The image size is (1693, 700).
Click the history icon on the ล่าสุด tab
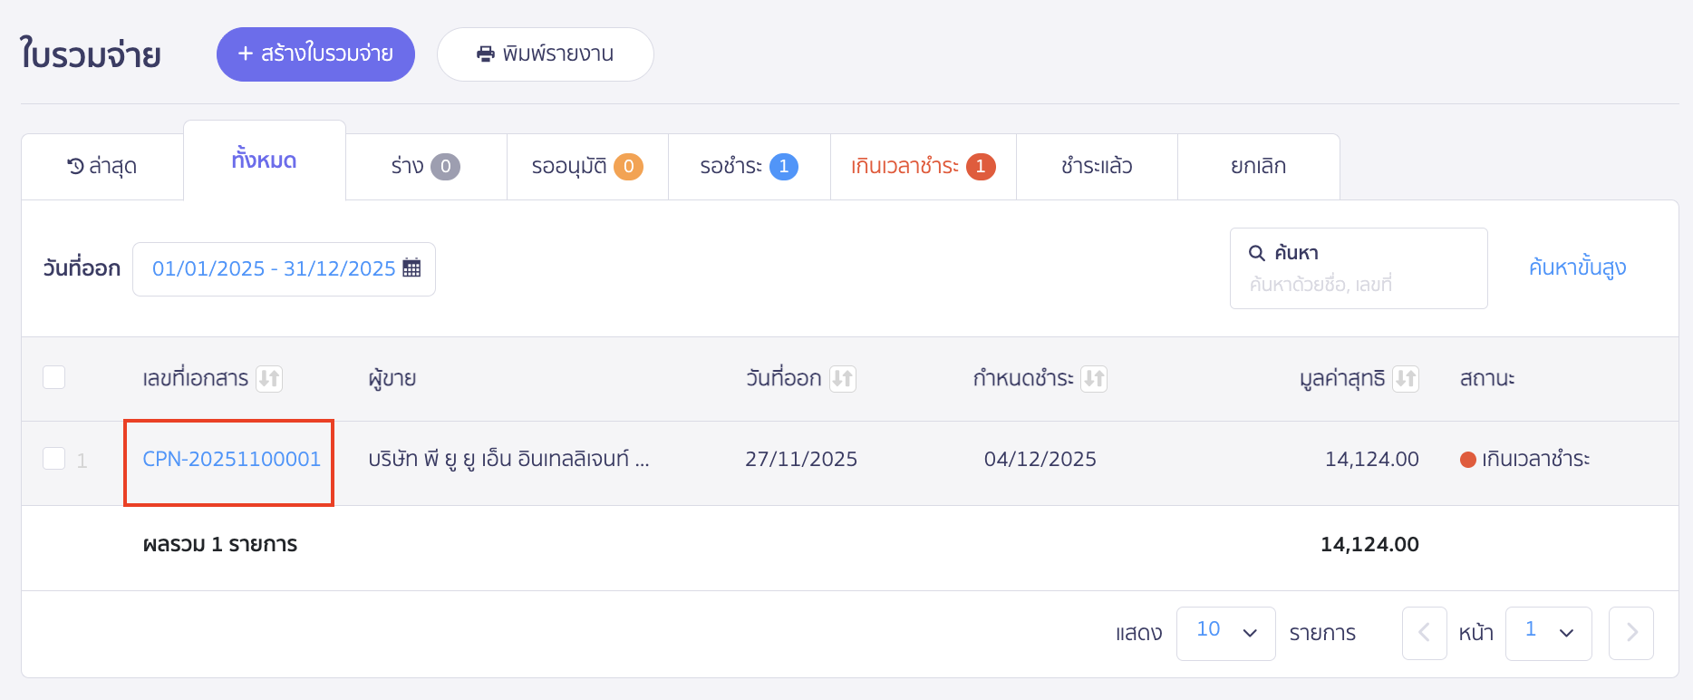tap(74, 165)
